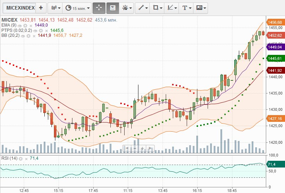Hide the EMA (9) line via eye icon

click(x=20, y=25)
